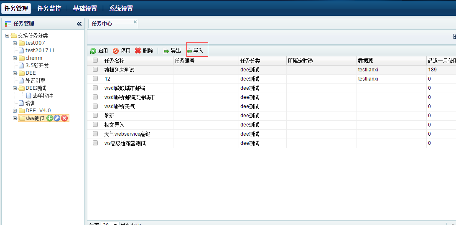Screen dimensions: 456x225
Task: Click the 启用 enable toolbar button
Action: (99, 51)
